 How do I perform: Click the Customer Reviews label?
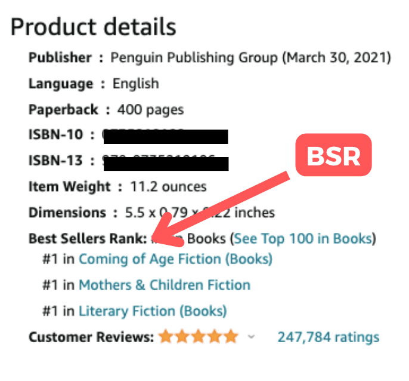point(91,337)
